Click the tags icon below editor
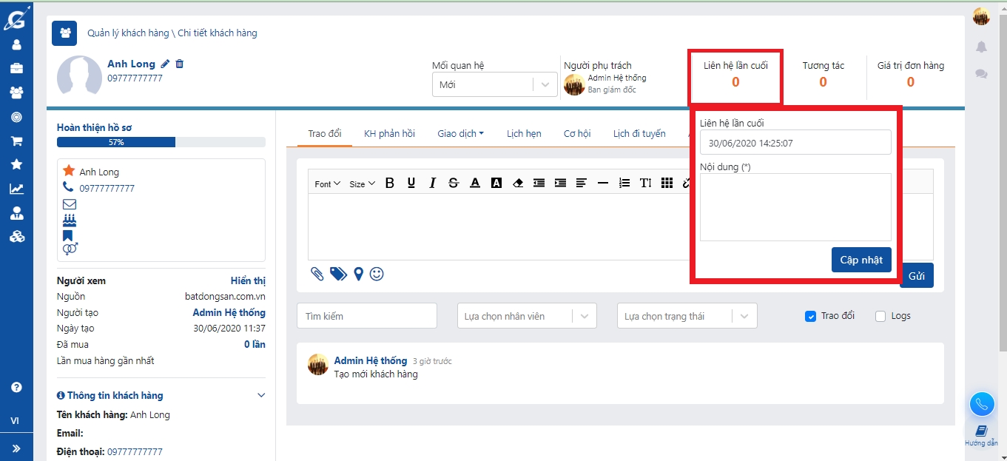The height and width of the screenshot is (461, 1007). click(338, 275)
